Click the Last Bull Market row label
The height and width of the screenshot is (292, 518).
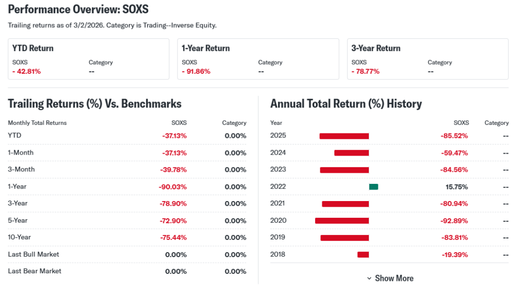(x=33, y=254)
